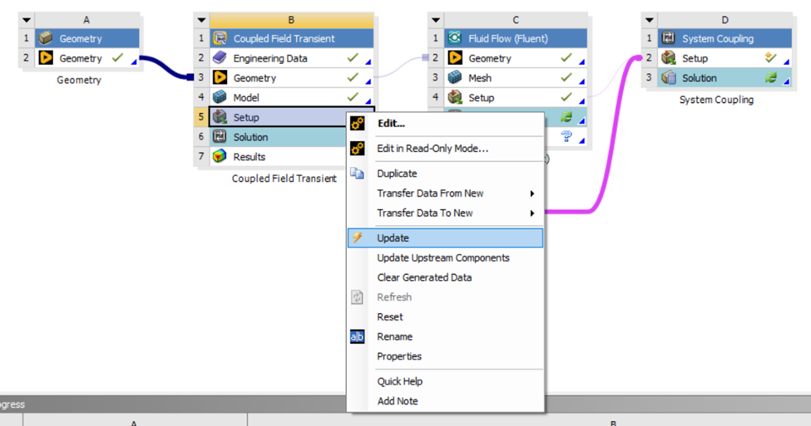This screenshot has height=426, width=811.
Task: Select the Mesh cell in Fluent system
Action: click(x=516, y=77)
